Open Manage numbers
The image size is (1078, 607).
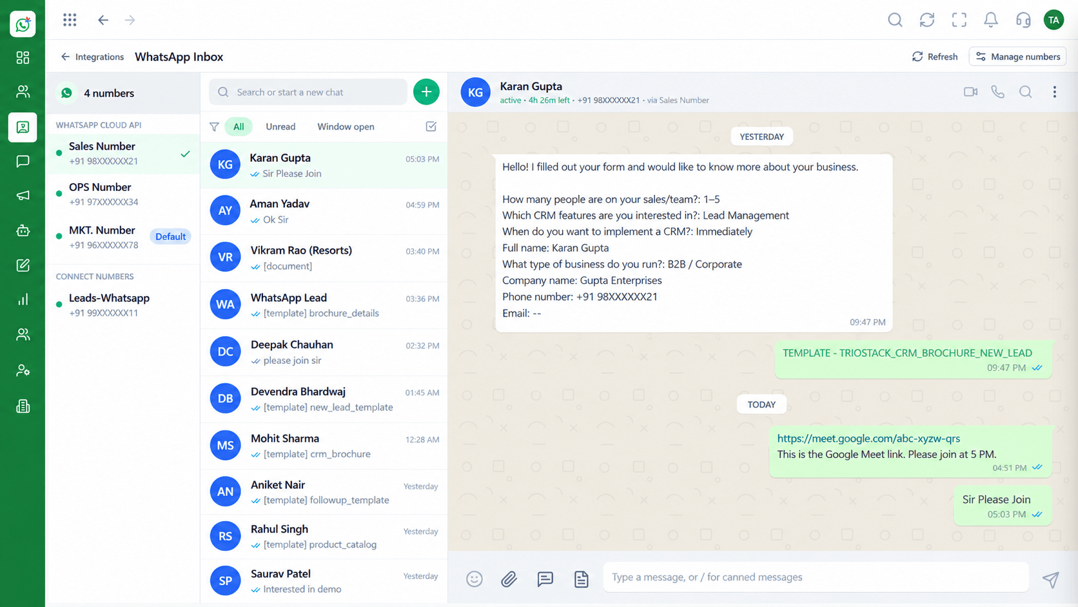coord(1017,57)
